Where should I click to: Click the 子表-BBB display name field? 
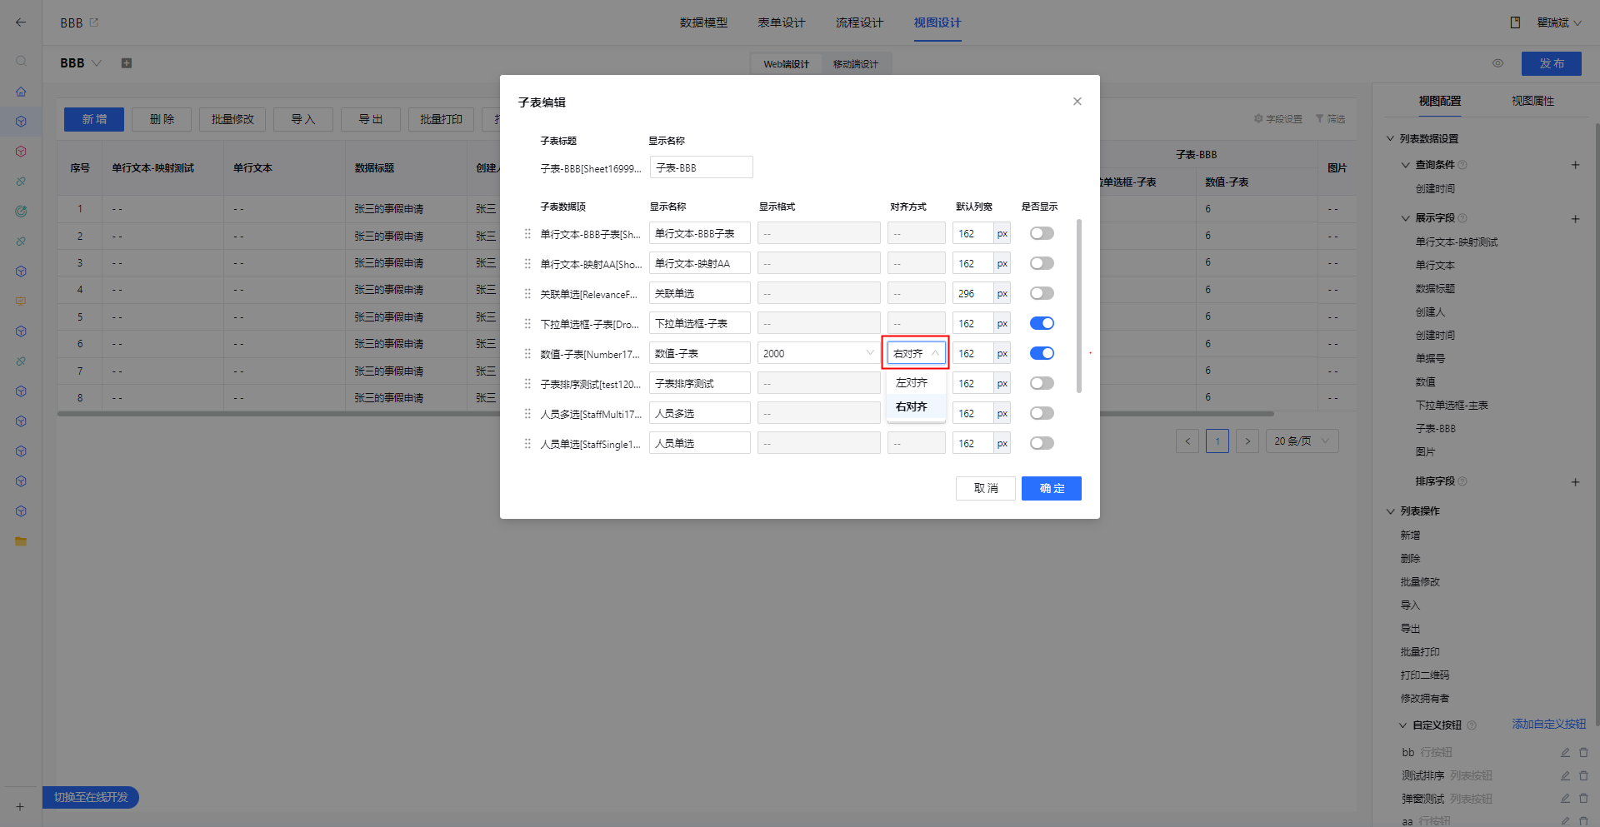point(701,167)
